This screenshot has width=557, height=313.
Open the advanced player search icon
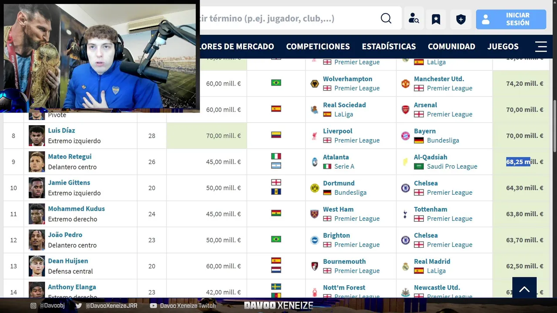click(413, 19)
